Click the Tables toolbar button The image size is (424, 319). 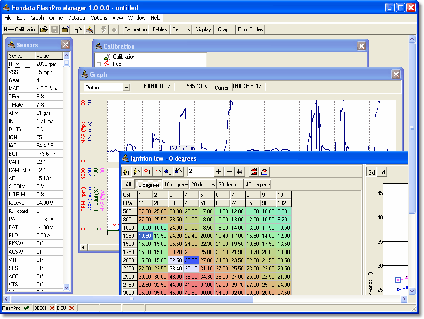(x=159, y=29)
